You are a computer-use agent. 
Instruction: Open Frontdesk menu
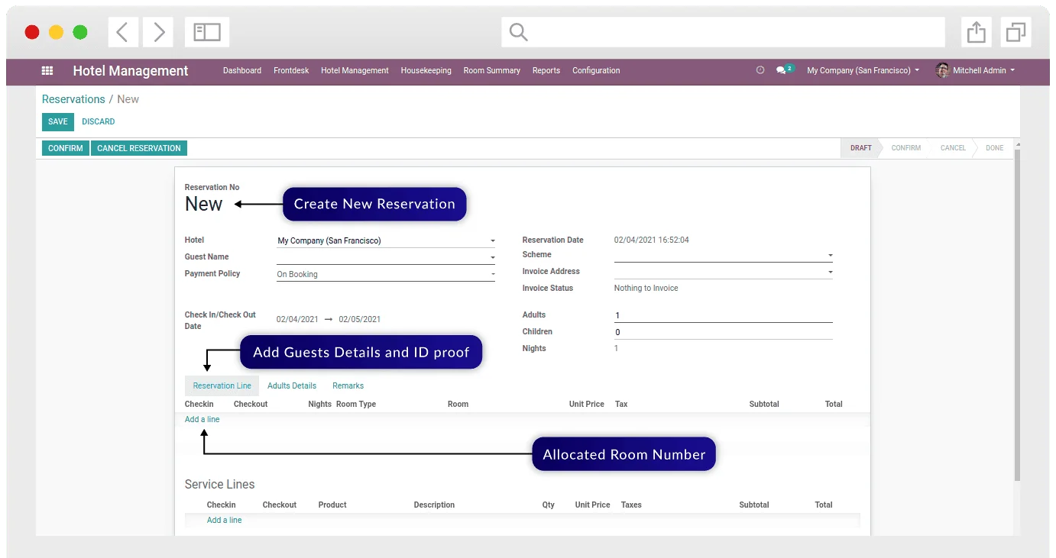[291, 70]
